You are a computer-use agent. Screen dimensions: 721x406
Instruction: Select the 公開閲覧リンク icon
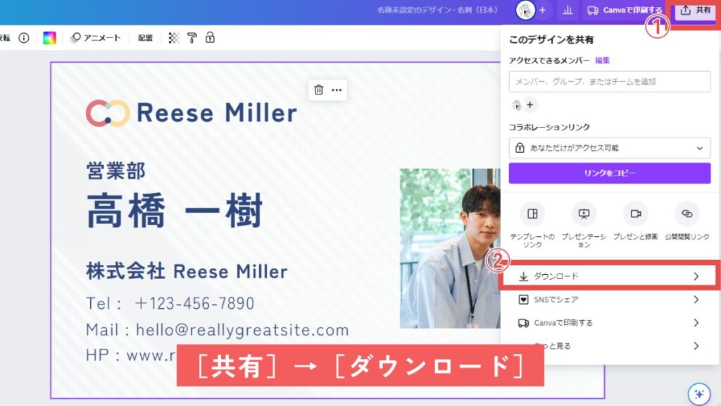tap(687, 214)
